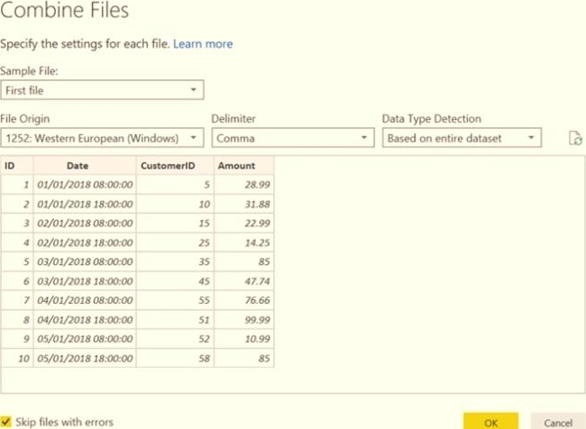This screenshot has height=429, width=586.
Task: Open the Delimiter Comma dropdown
Action: pos(292,138)
